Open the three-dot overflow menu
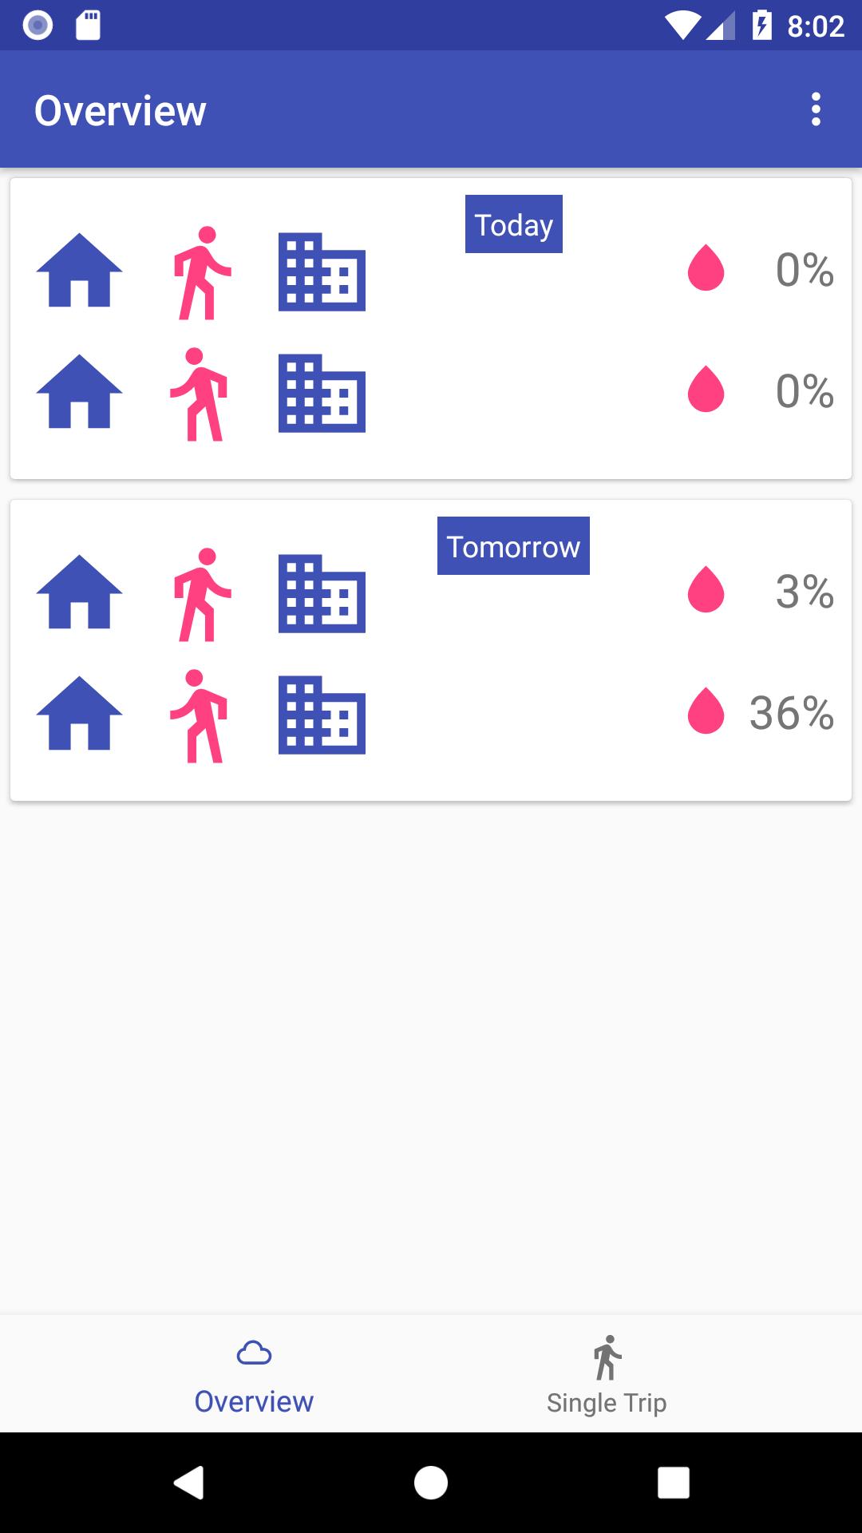Image resolution: width=862 pixels, height=1533 pixels. [x=815, y=109]
